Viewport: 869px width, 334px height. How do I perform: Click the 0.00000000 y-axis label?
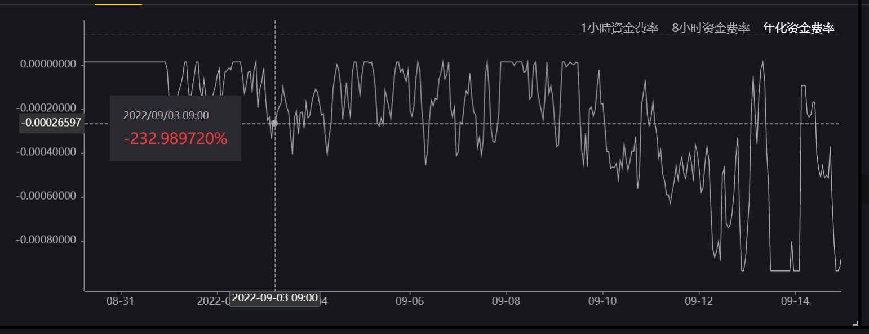[x=48, y=64]
